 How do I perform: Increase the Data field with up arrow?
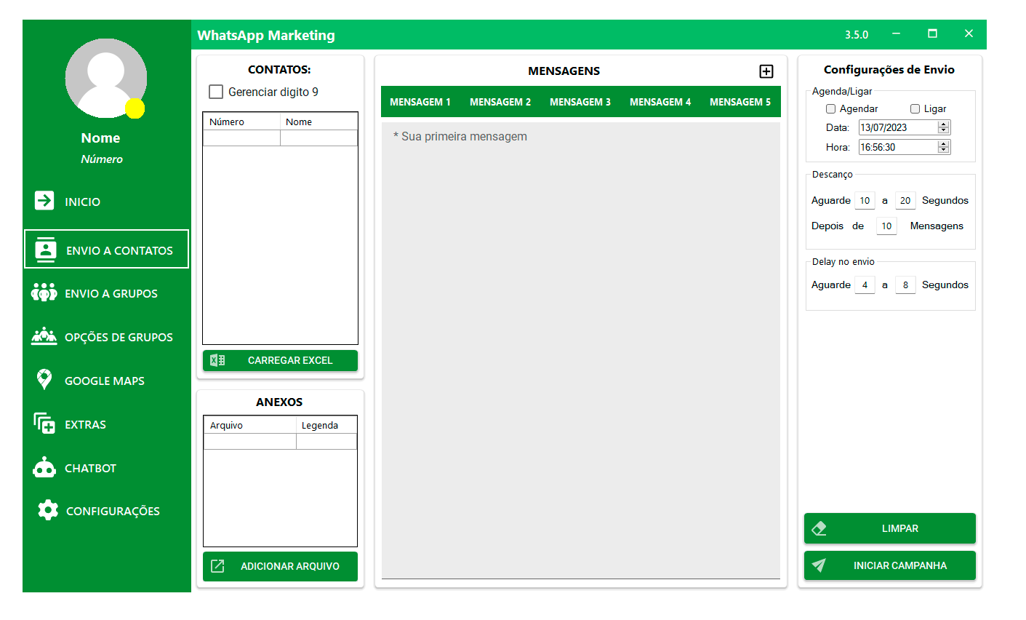(943, 124)
